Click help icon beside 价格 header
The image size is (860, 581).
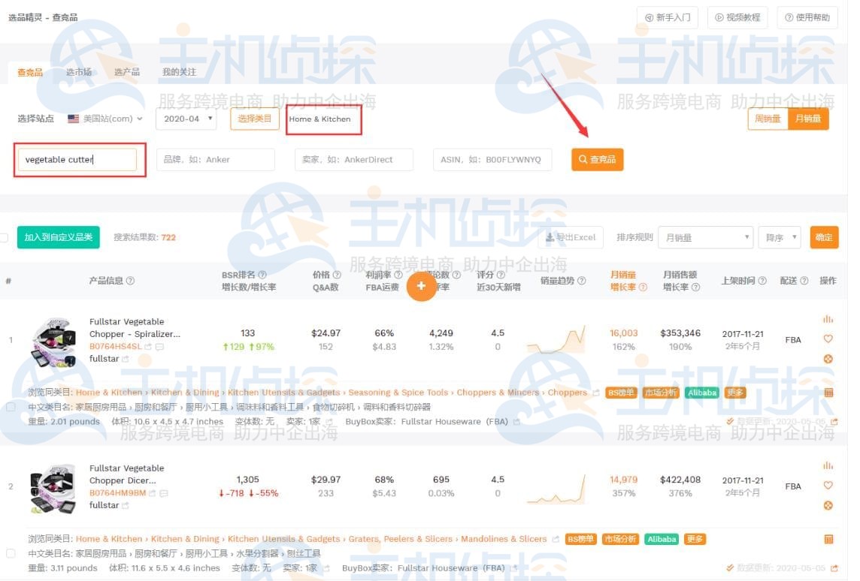click(337, 275)
